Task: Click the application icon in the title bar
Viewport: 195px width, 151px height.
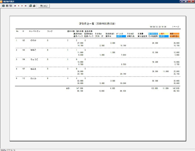Action: coord(1,2)
